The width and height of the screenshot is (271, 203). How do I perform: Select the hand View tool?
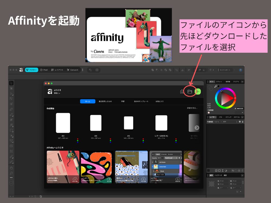pos(11,168)
